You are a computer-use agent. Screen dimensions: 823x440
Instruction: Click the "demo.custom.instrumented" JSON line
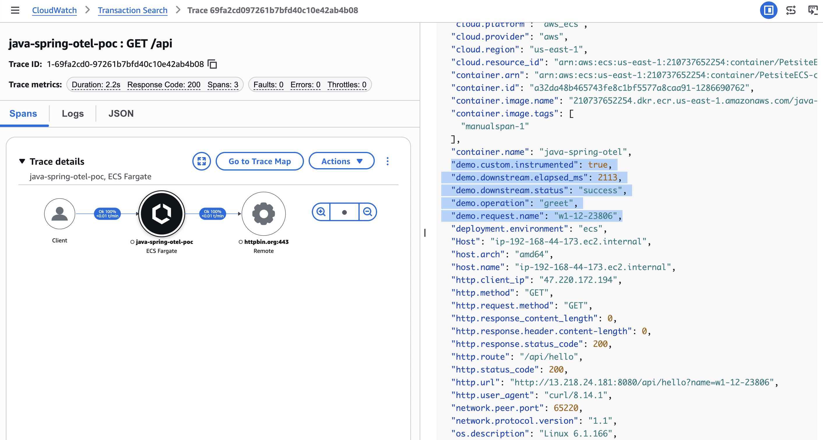(x=531, y=165)
